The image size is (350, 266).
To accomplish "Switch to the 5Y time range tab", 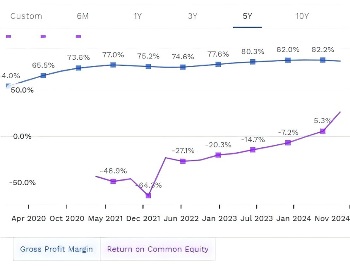I will point(247,16).
